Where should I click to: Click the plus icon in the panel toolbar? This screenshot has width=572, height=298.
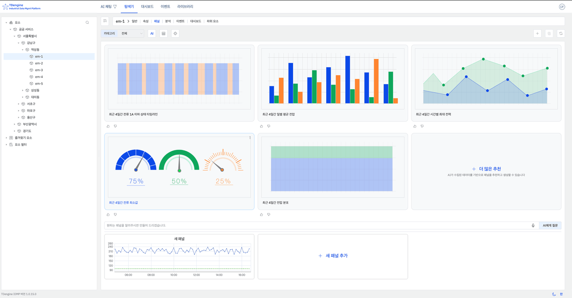tap(538, 34)
